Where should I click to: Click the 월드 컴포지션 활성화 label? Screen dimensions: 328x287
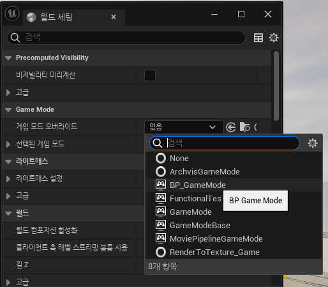tap(47, 231)
